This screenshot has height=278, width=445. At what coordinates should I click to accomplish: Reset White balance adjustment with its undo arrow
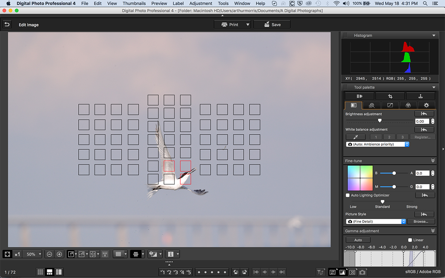coord(424,129)
